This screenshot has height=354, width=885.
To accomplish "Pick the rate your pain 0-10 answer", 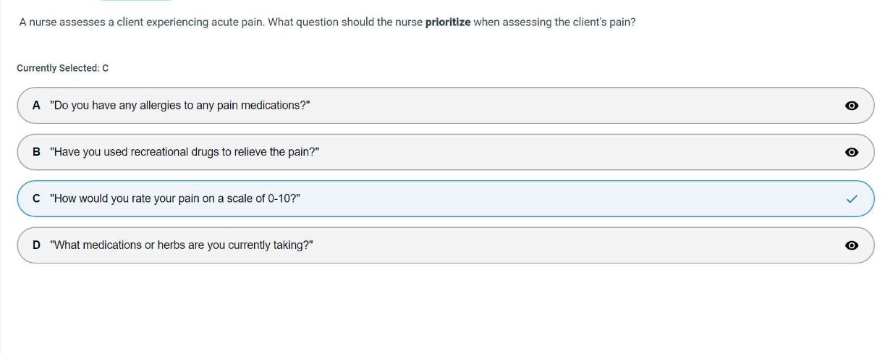I will click(175, 198).
